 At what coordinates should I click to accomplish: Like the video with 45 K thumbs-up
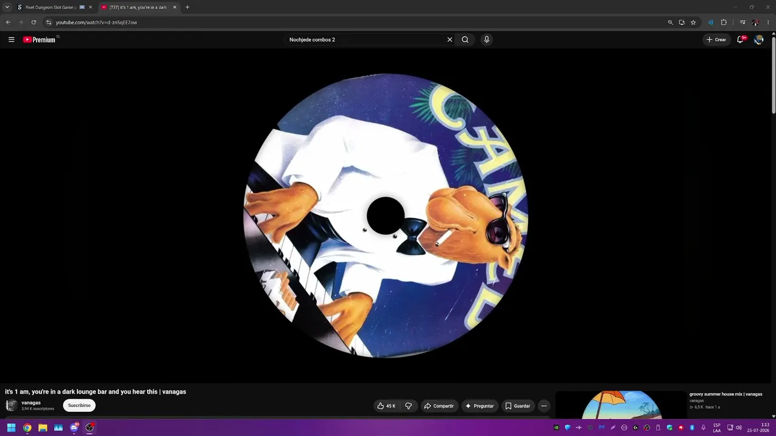point(386,406)
